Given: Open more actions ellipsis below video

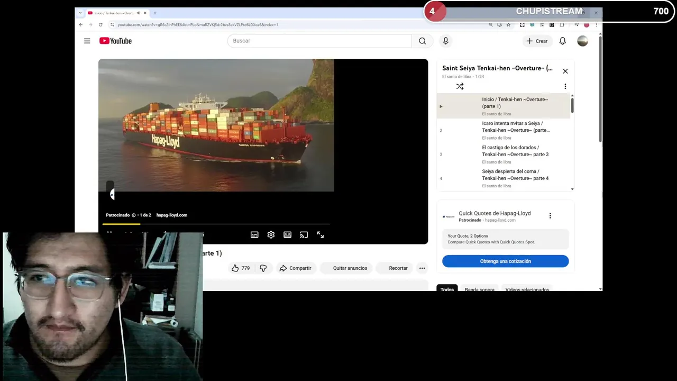Looking at the screenshot, I should tap(422, 268).
